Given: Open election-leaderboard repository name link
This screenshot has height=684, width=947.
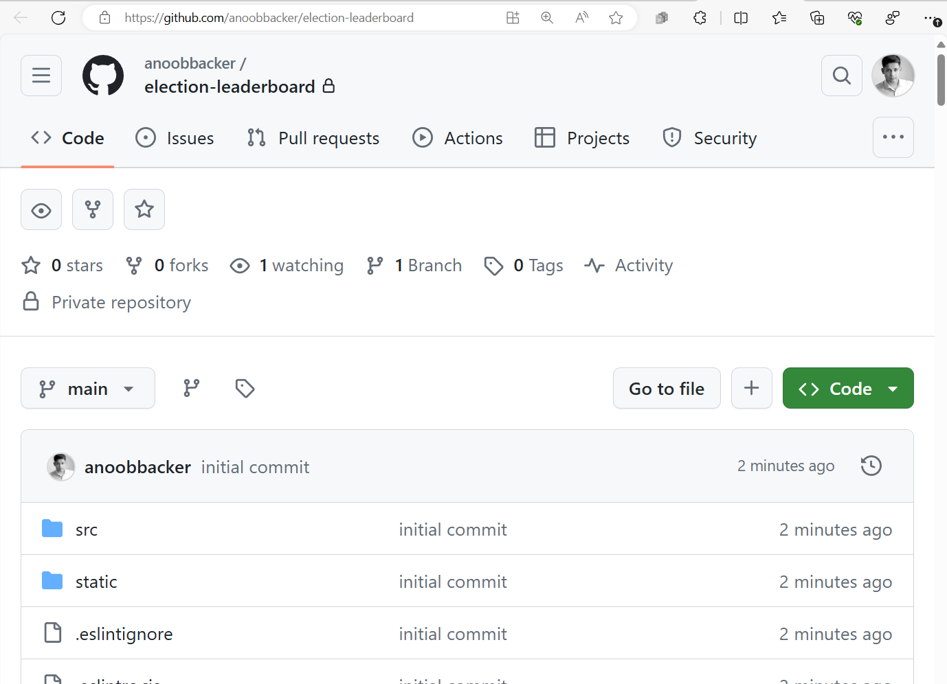Looking at the screenshot, I should pyautogui.click(x=230, y=87).
